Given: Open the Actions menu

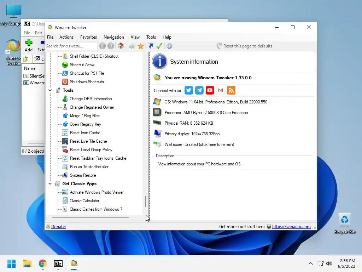Looking at the screenshot, I should [66, 37].
